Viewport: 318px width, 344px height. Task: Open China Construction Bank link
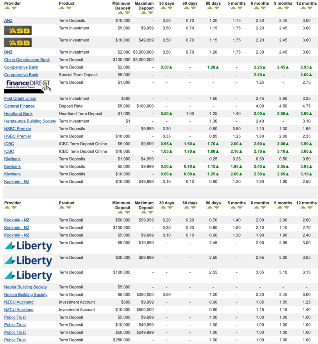27,59
